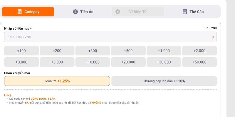Click the deposit amount input field
Viewport: 235px width, 117px height.
(106, 37)
